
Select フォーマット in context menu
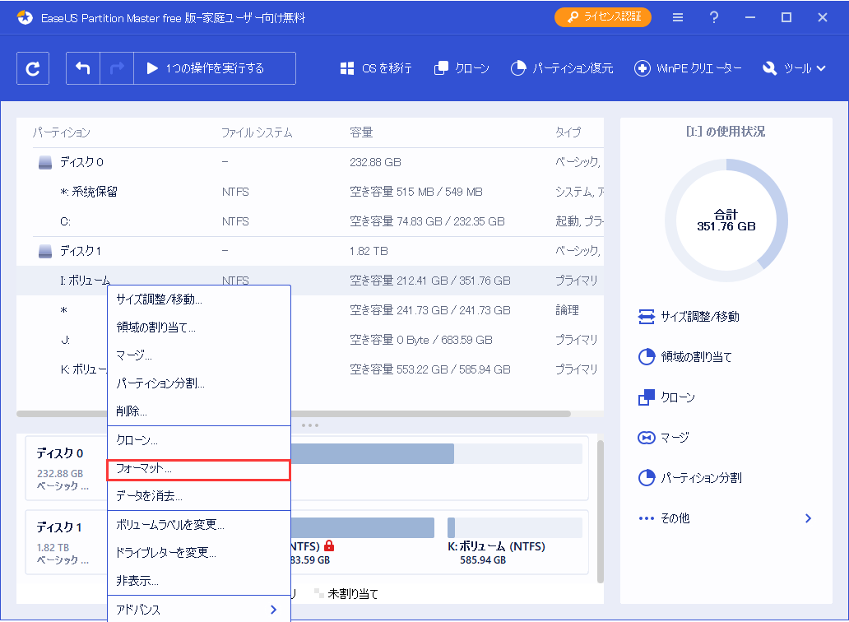[199, 469]
